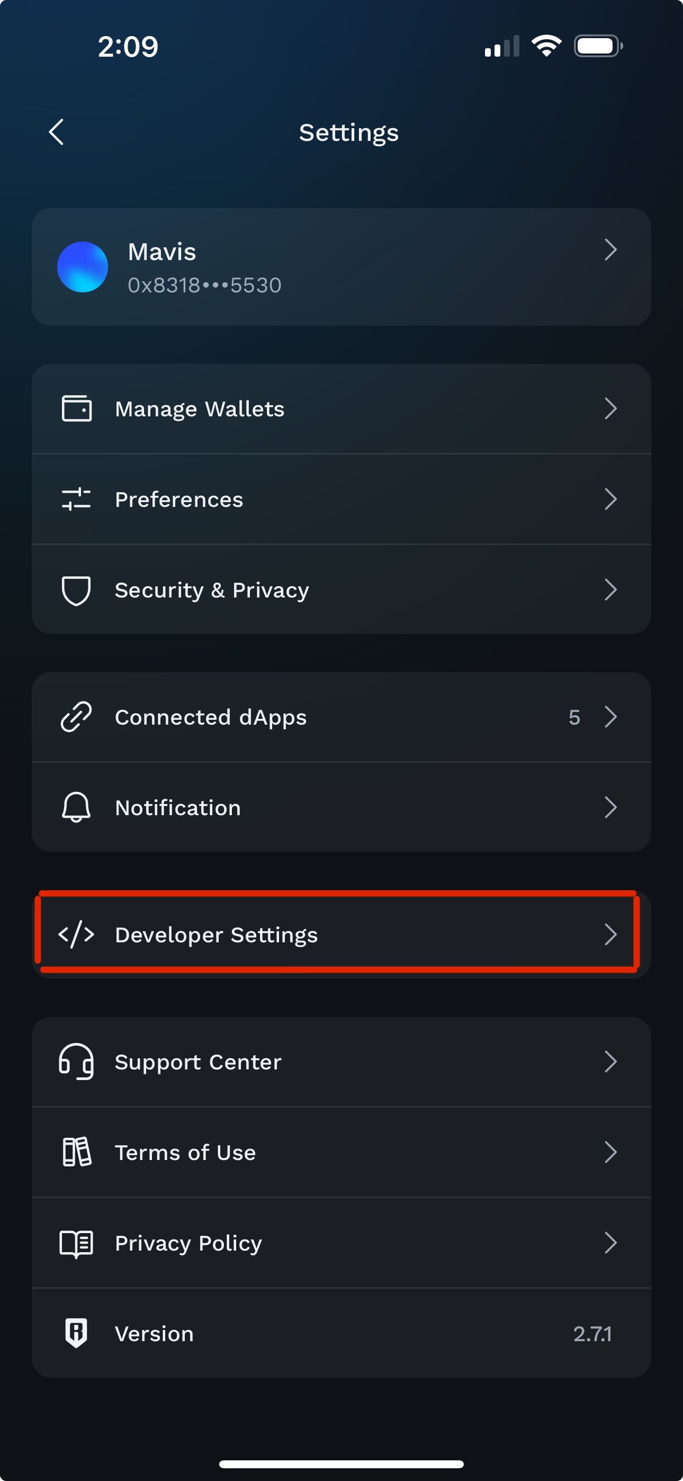Tap the bell Notification icon

(x=76, y=807)
